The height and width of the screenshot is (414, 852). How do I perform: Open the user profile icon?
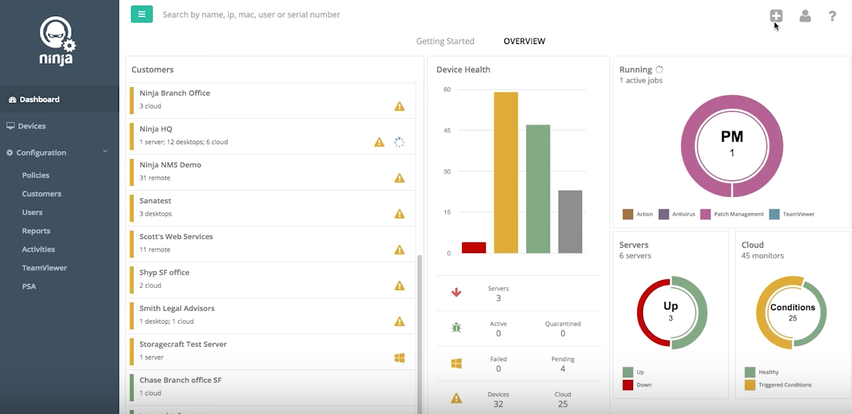tap(805, 16)
